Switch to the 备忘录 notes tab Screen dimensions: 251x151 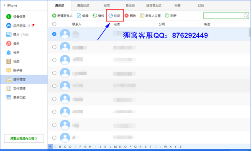pyautogui.click(x=130, y=5)
